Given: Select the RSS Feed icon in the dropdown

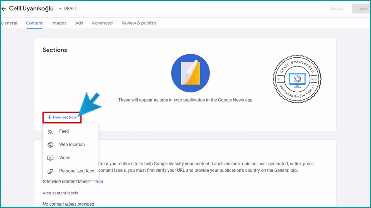Looking at the screenshot, I should (x=50, y=132).
